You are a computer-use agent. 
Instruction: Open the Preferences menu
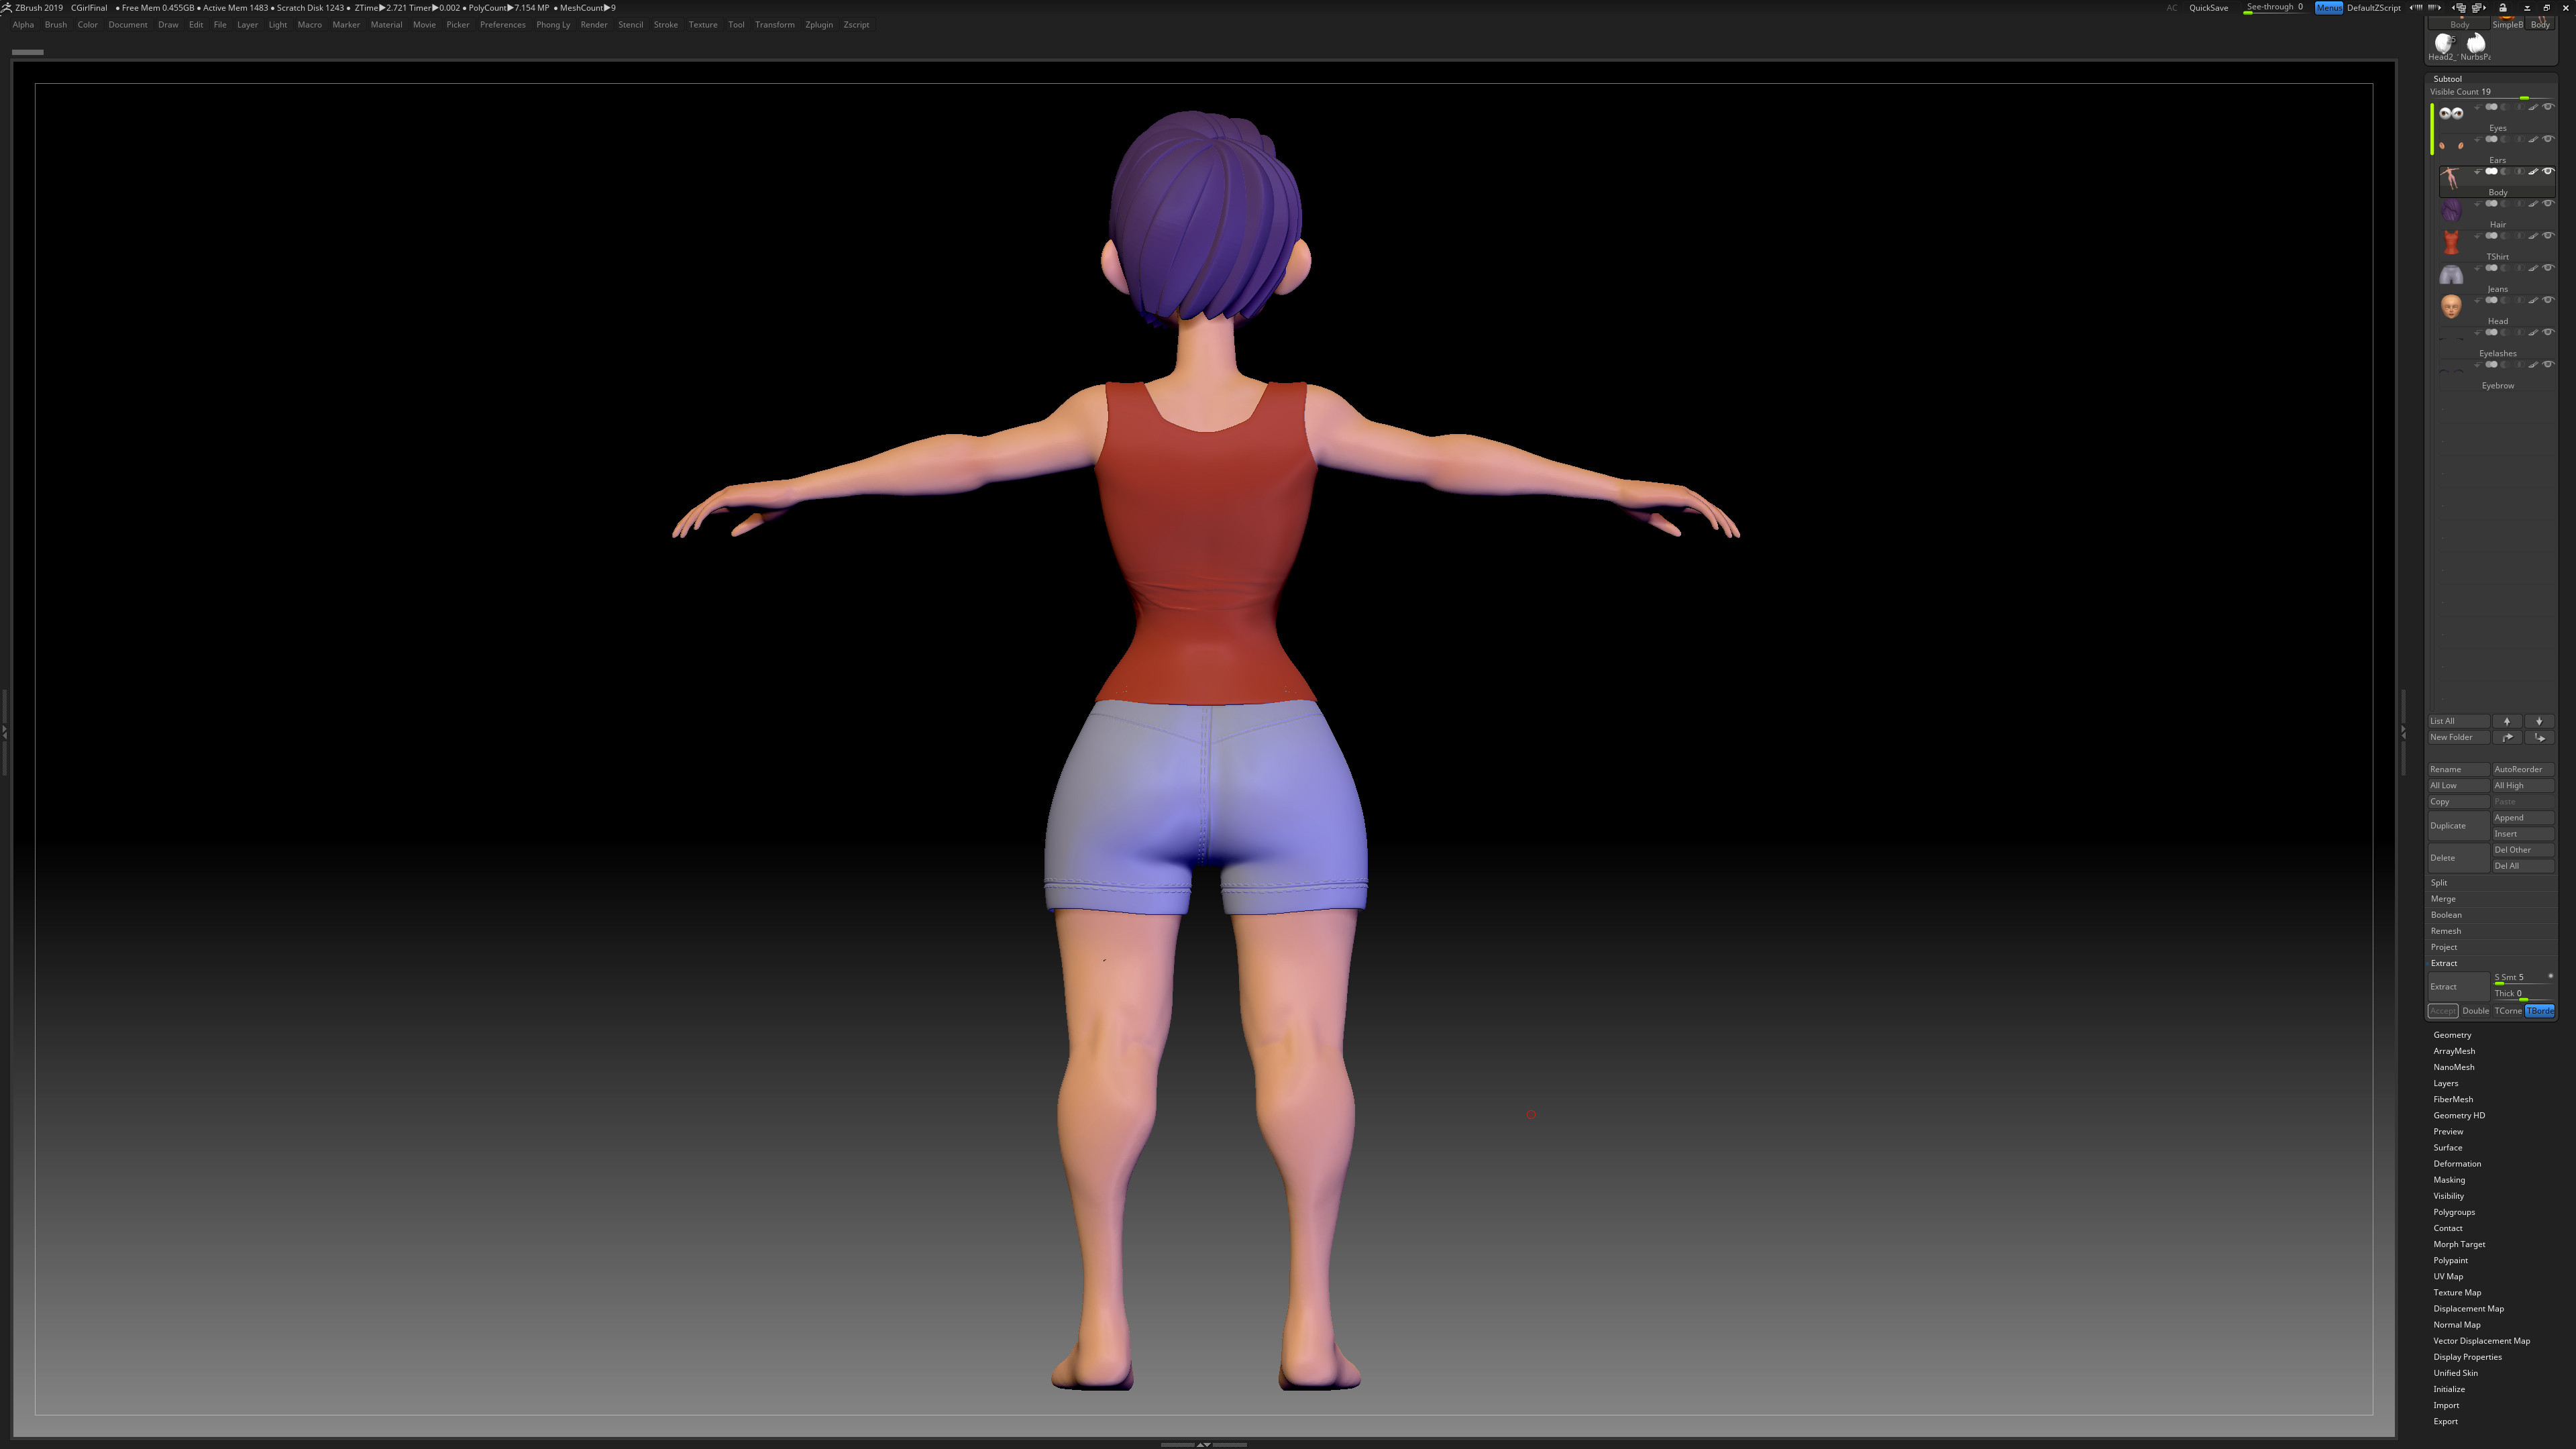[502, 25]
